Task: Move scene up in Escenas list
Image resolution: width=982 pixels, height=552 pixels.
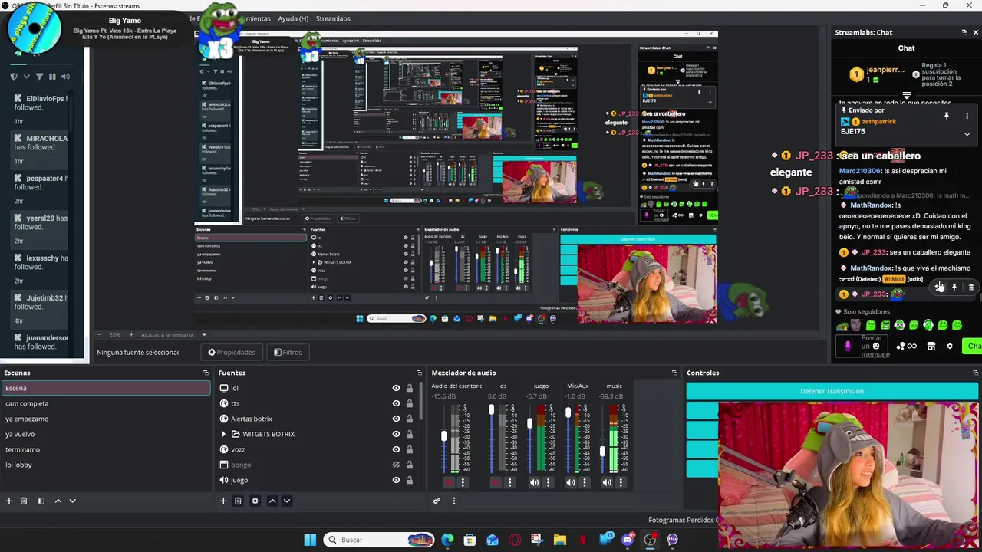Action: 58,501
